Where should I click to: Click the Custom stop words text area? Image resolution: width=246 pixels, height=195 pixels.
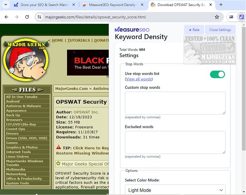[175, 103]
